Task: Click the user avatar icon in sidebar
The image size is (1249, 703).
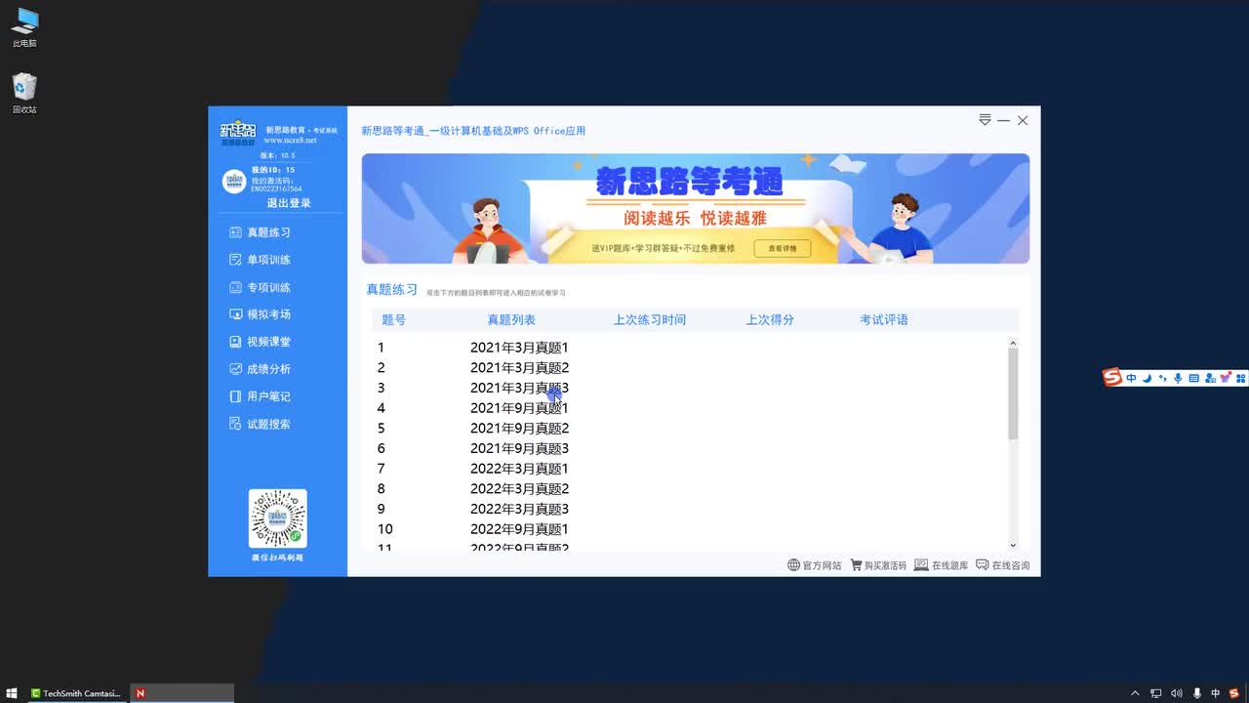Action: [234, 181]
